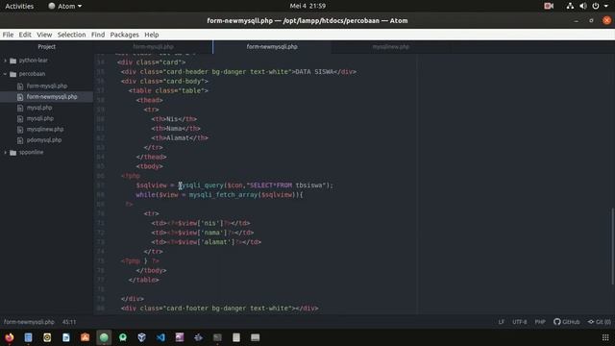Open the Atom application menu dropdown in the top bar

pos(65,6)
